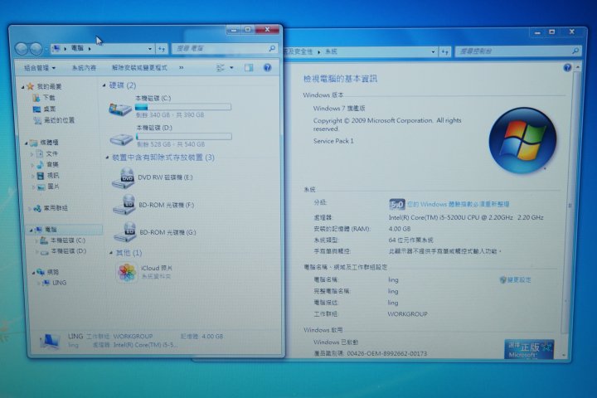Open System window address bar dropdown

tap(434, 51)
